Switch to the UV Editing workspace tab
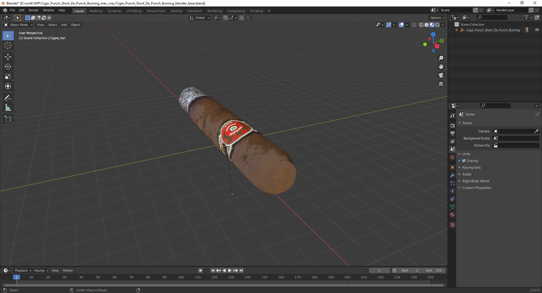This screenshot has height=293, width=542. tap(134, 11)
